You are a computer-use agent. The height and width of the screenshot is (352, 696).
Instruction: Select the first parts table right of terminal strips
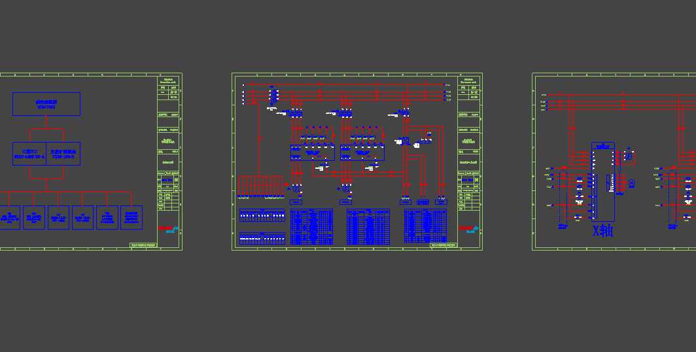tap(311, 227)
